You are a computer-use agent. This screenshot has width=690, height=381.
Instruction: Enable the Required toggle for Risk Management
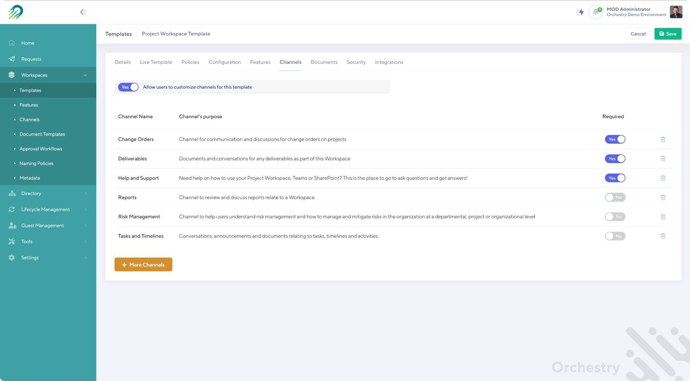615,217
